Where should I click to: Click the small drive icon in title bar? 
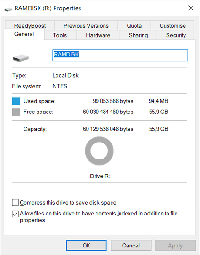(8, 9)
